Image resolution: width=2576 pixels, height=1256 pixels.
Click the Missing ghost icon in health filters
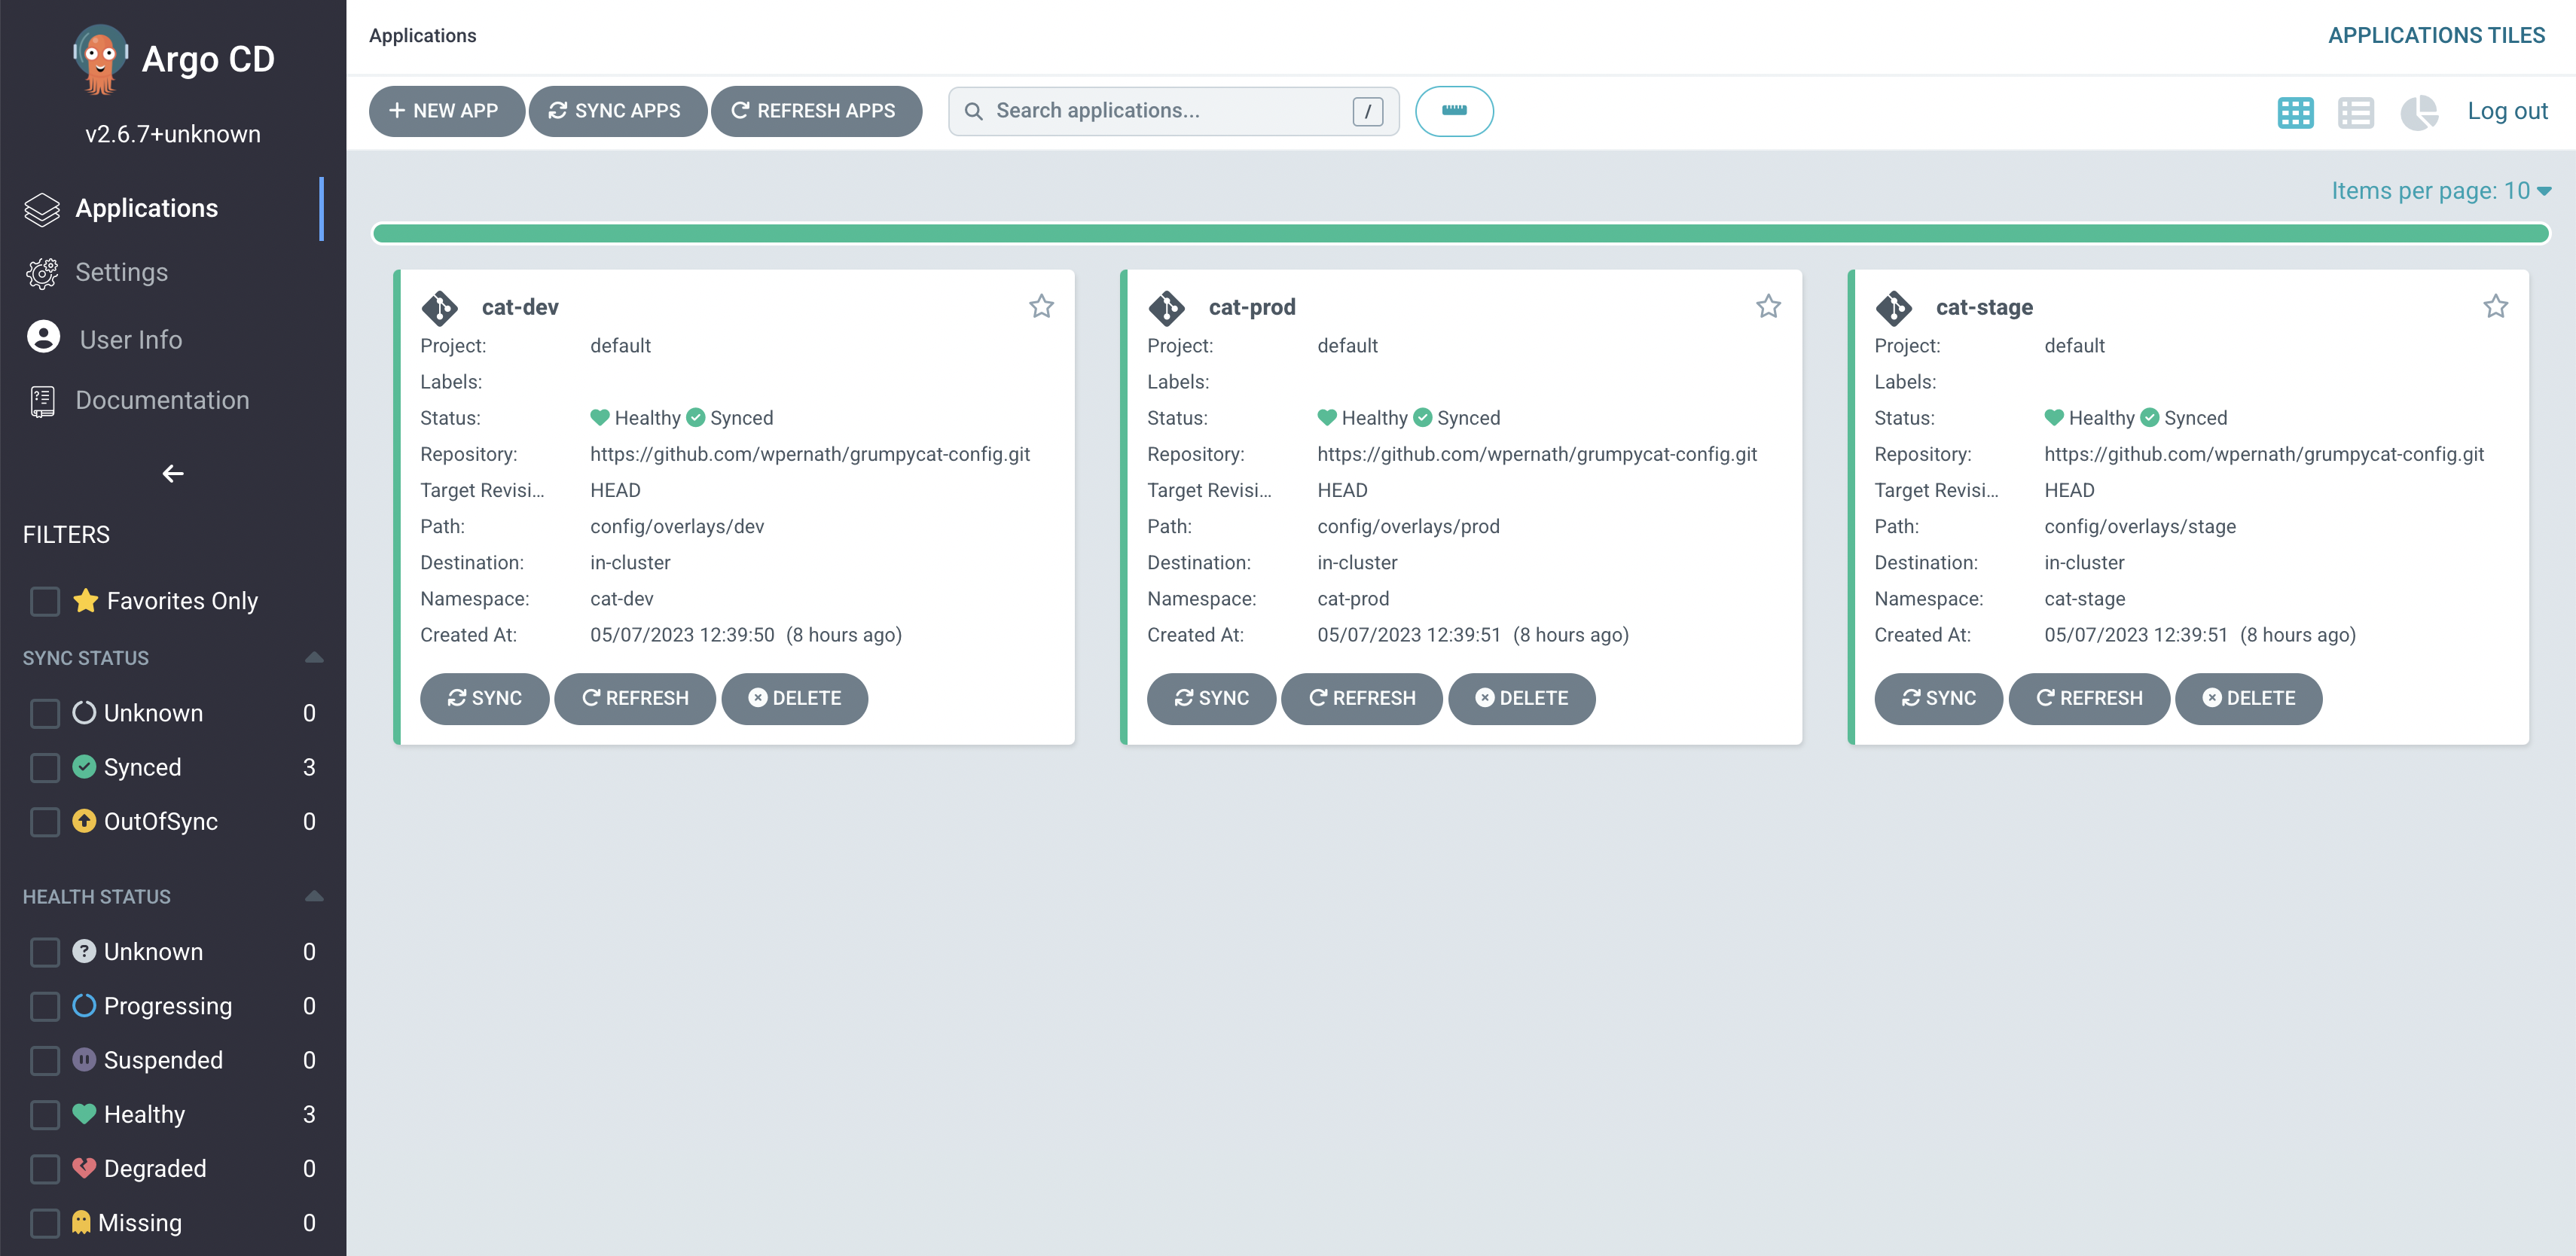82,1222
